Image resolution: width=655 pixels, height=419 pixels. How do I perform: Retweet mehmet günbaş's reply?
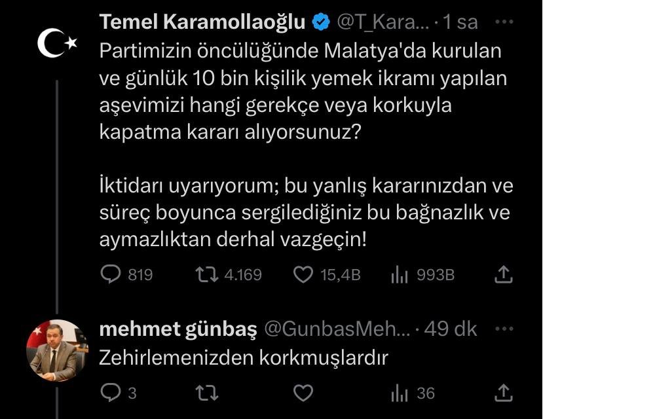[x=206, y=393]
